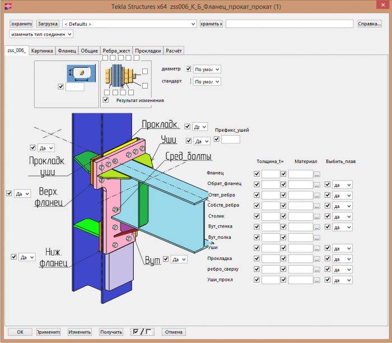The width and height of the screenshot is (392, 343).
Task: Uncheck the Префикс_ушей checkbox
Action: click(x=217, y=139)
